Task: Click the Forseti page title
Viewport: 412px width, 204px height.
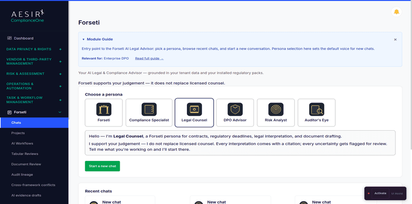Action: tap(89, 23)
